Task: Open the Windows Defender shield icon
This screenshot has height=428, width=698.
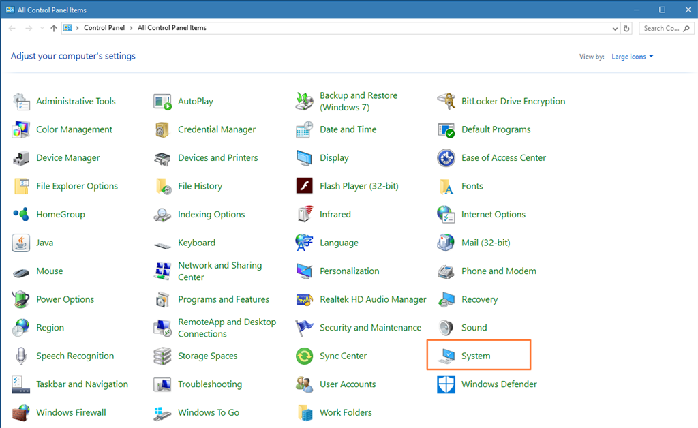Action: pos(446,384)
